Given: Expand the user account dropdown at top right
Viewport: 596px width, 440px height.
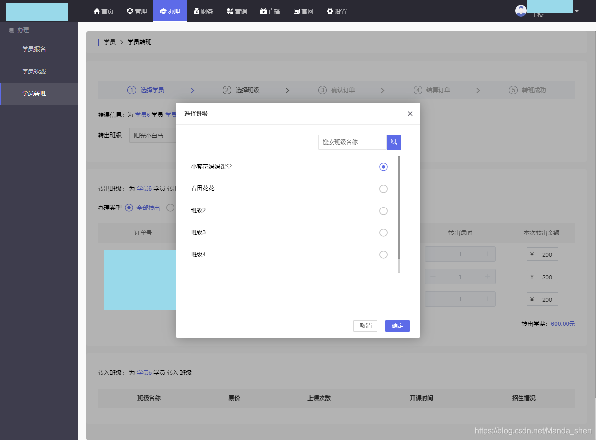Looking at the screenshot, I should [576, 10].
